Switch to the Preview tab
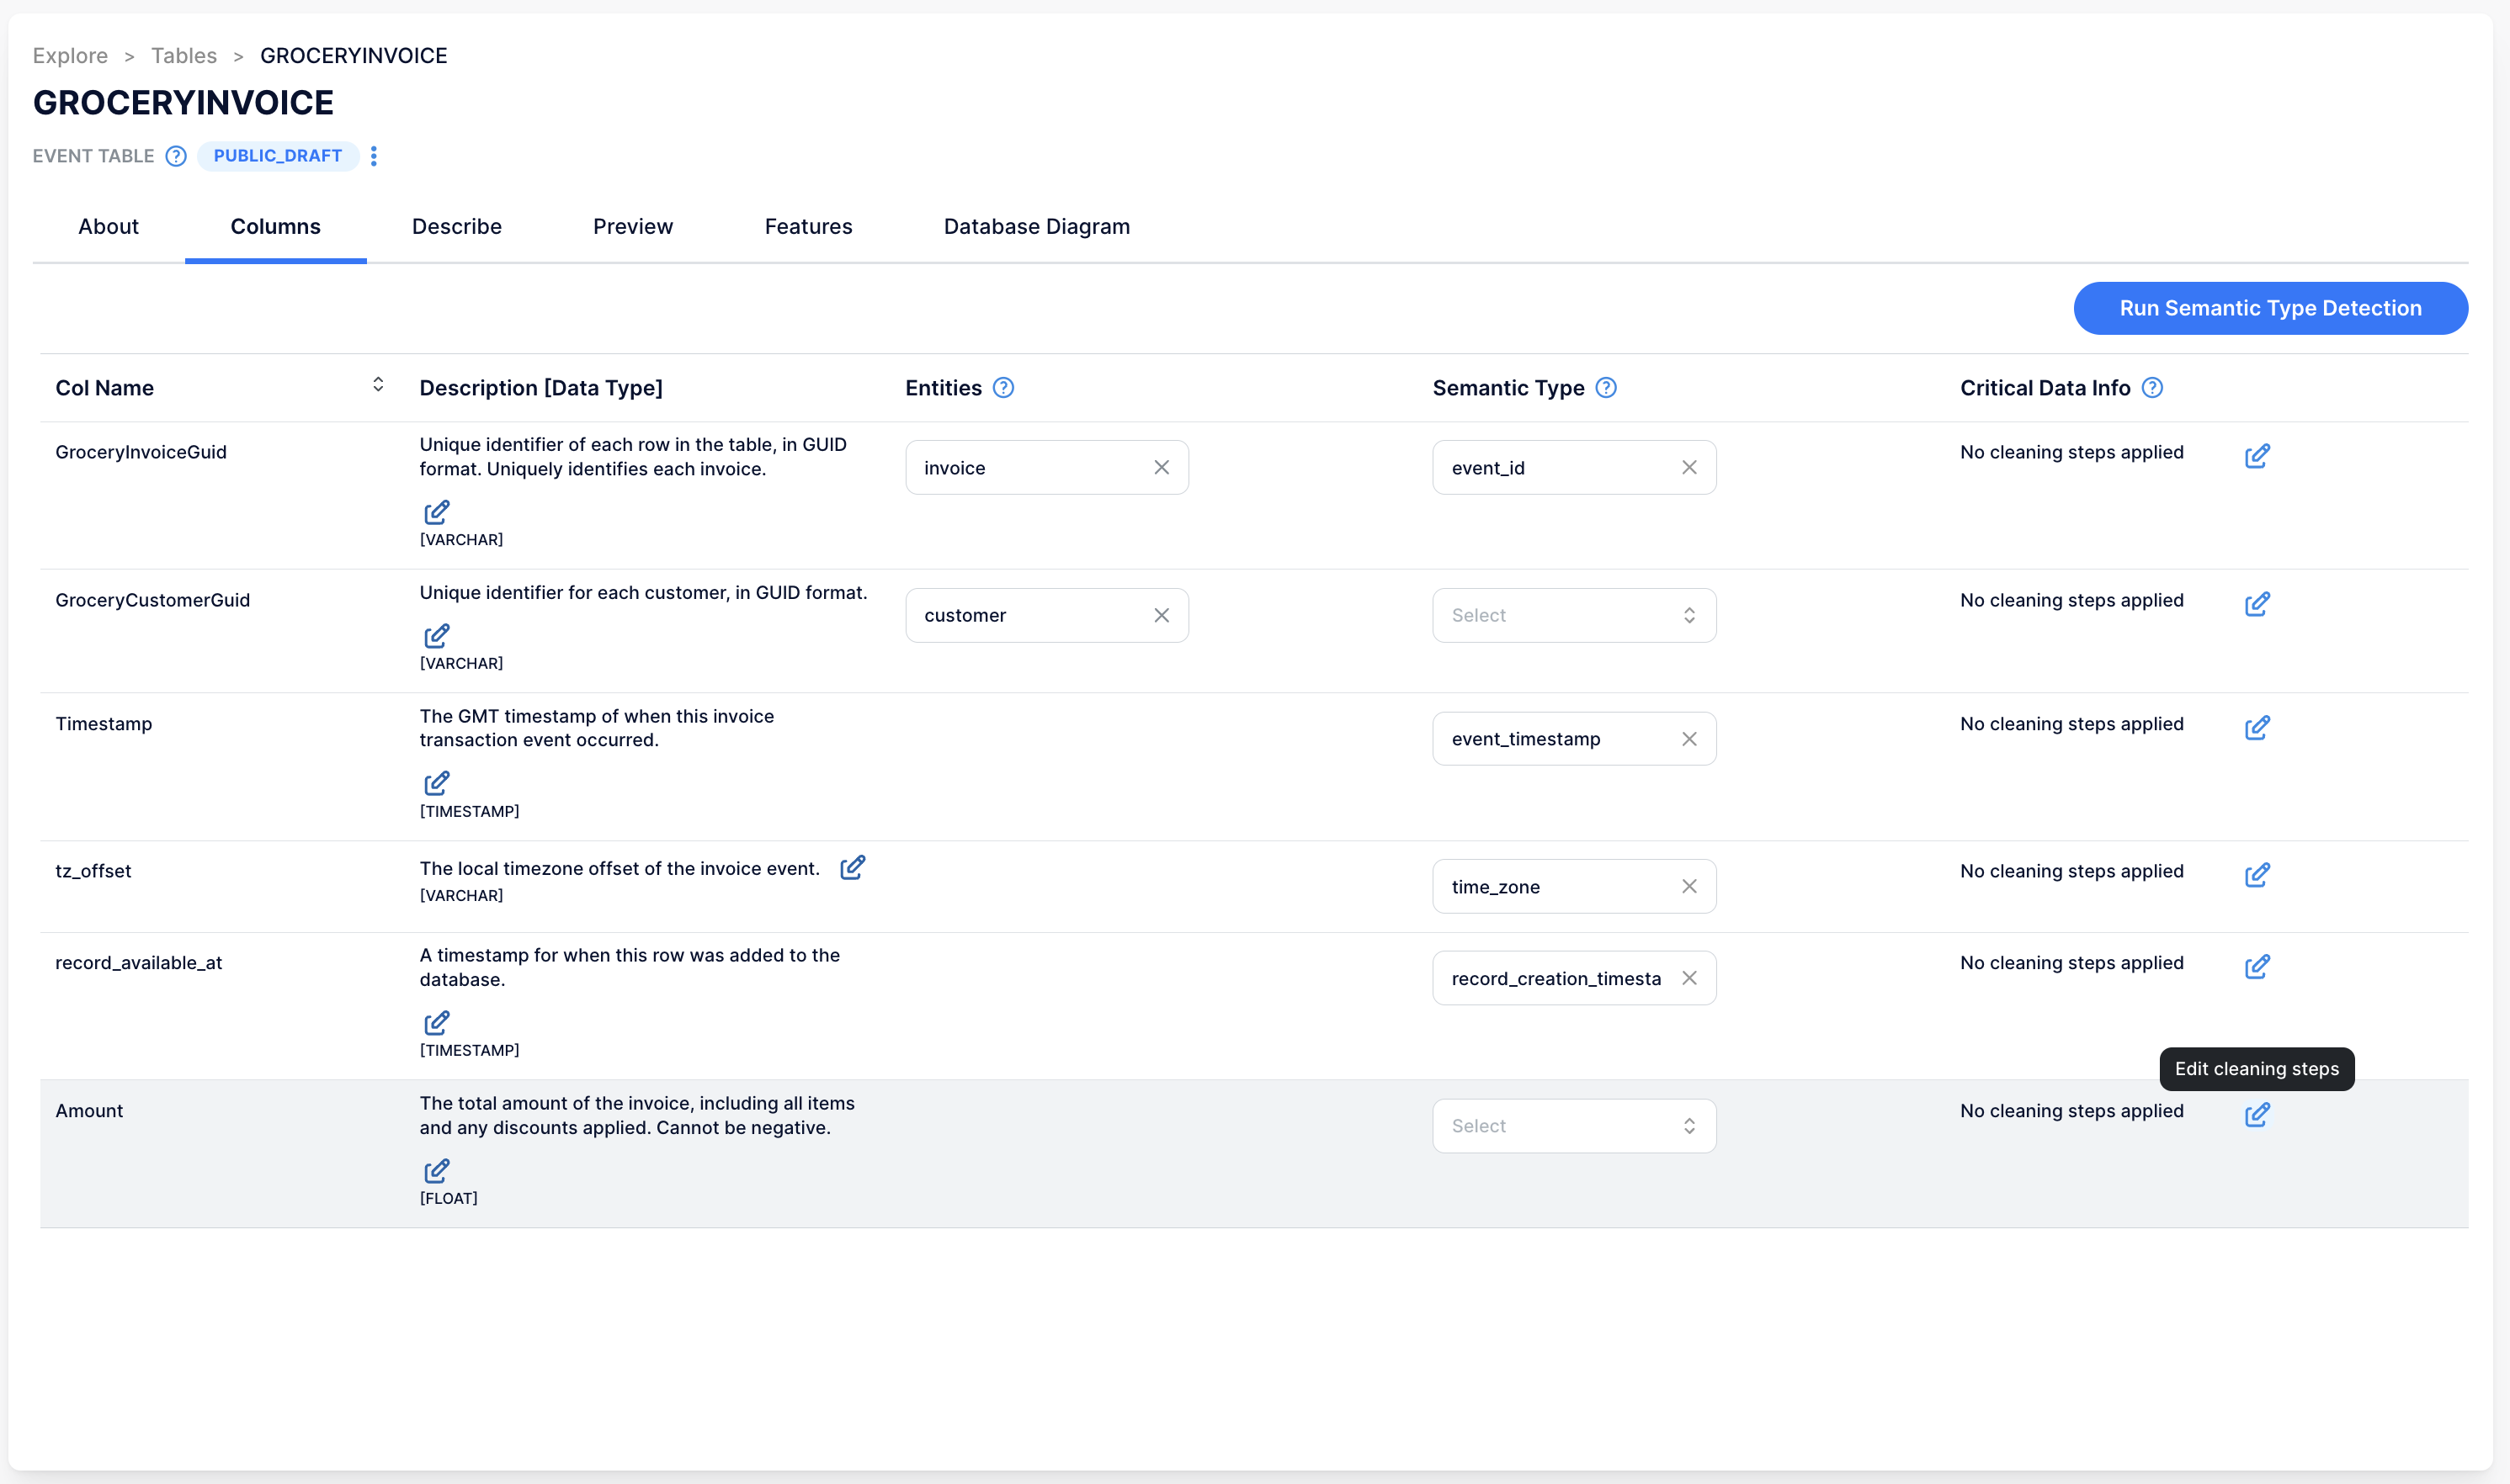Screen dimensions: 2510x1484 click(x=631, y=226)
